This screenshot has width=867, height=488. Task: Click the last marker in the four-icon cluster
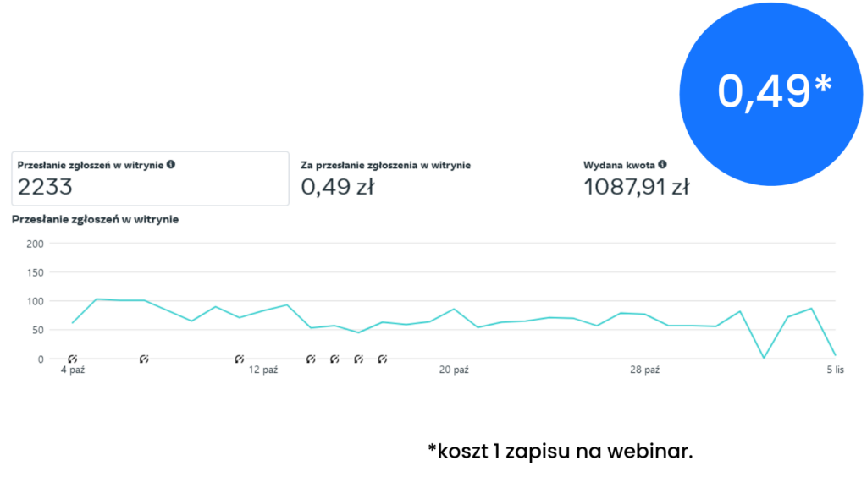pos(382,359)
